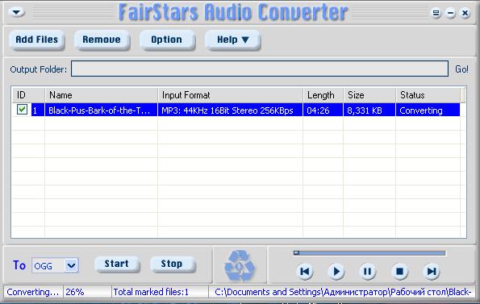Stop audio playback with the square button

pyautogui.click(x=399, y=271)
